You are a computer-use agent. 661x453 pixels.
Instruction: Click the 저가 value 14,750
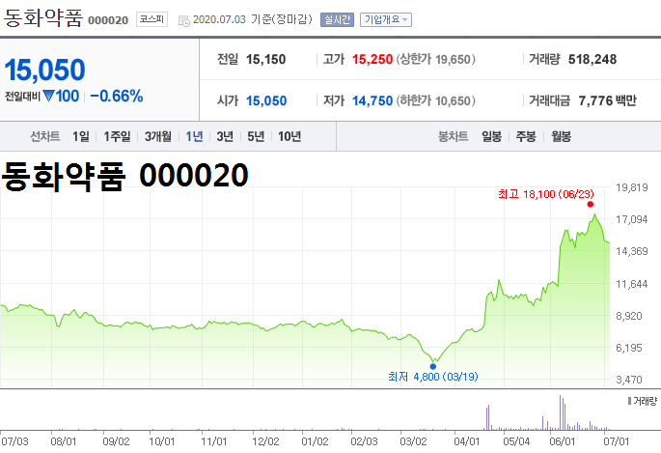point(372,100)
